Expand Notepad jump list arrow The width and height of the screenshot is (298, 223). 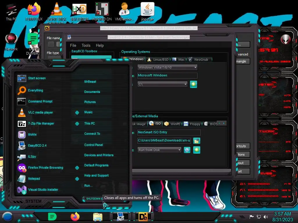pos(77,179)
